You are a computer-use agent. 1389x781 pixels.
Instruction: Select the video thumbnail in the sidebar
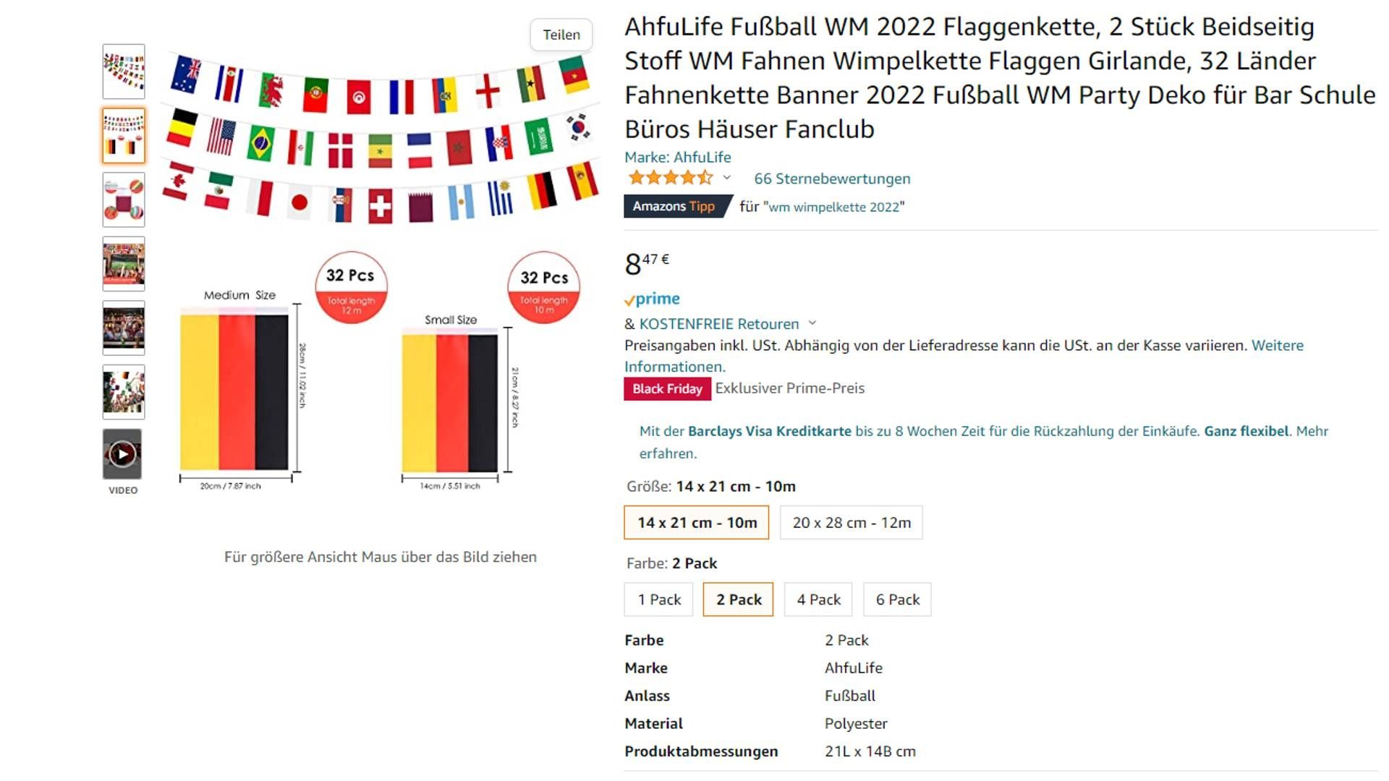(123, 454)
